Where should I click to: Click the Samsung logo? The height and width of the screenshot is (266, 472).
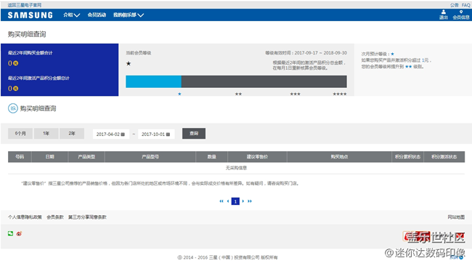pos(30,15)
